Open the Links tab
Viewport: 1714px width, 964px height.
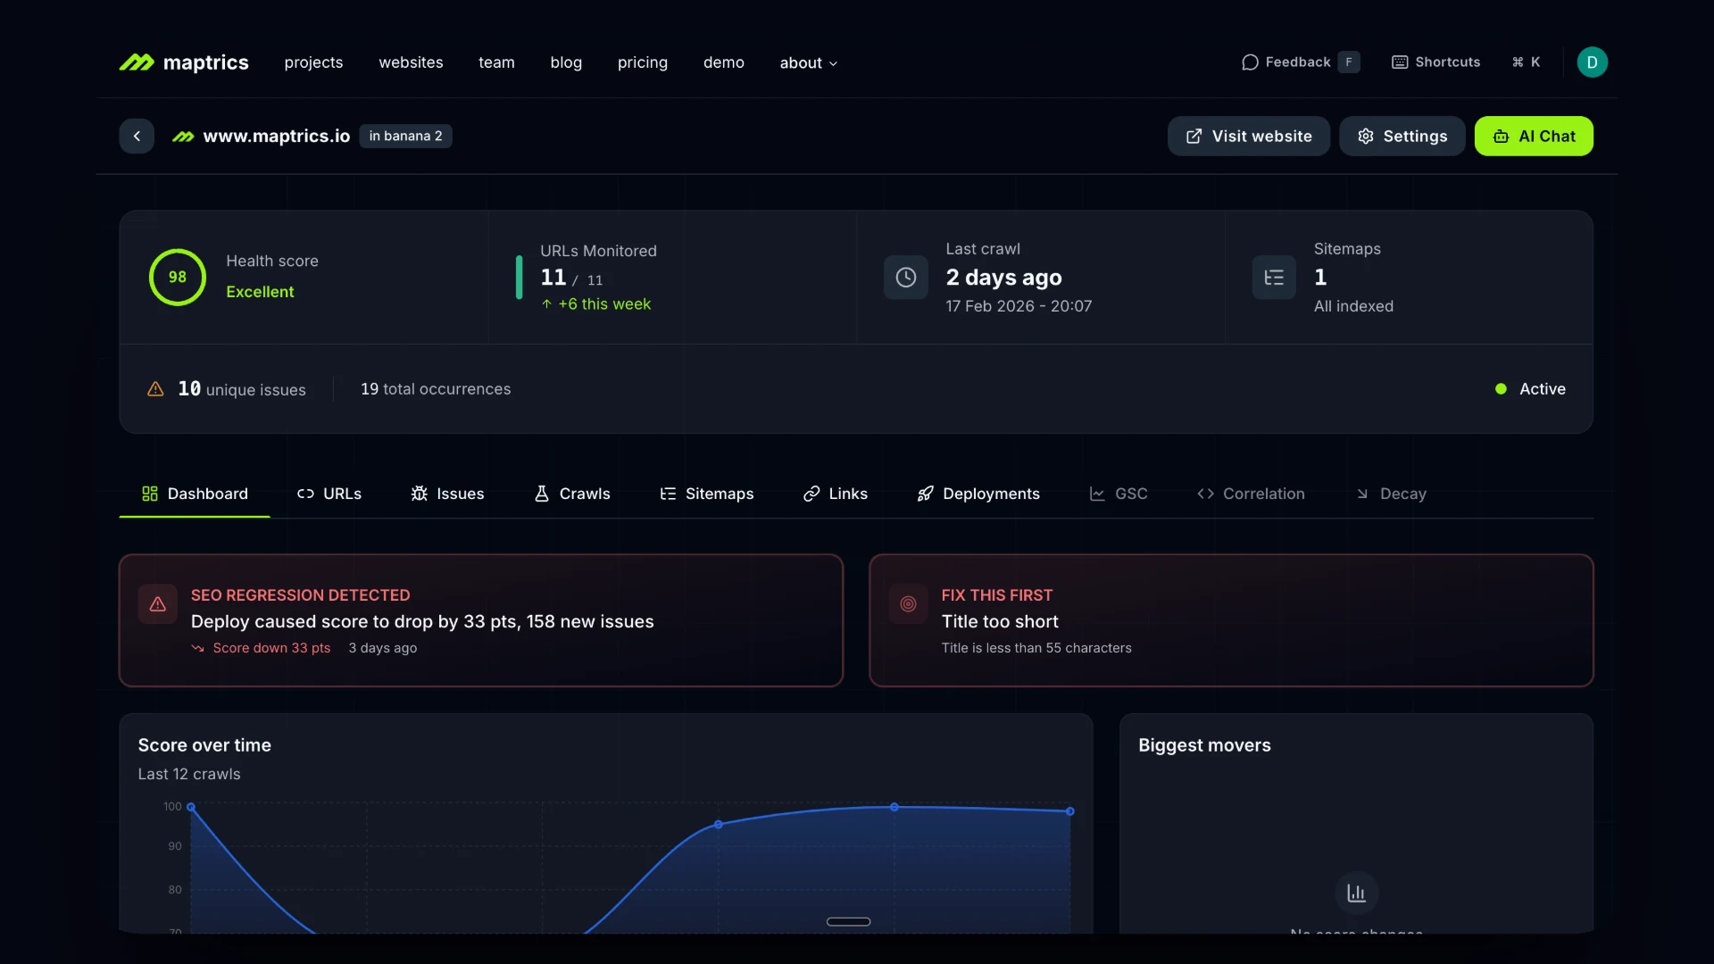pyautogui.click(x=835, y=494)
